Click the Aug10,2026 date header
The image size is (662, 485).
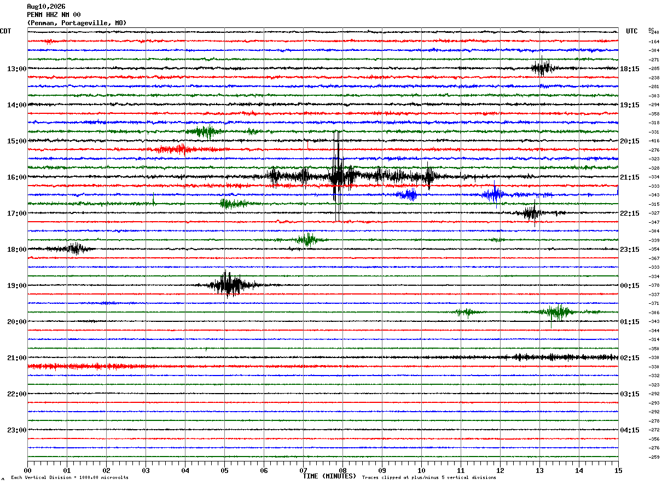pos(46,7)
